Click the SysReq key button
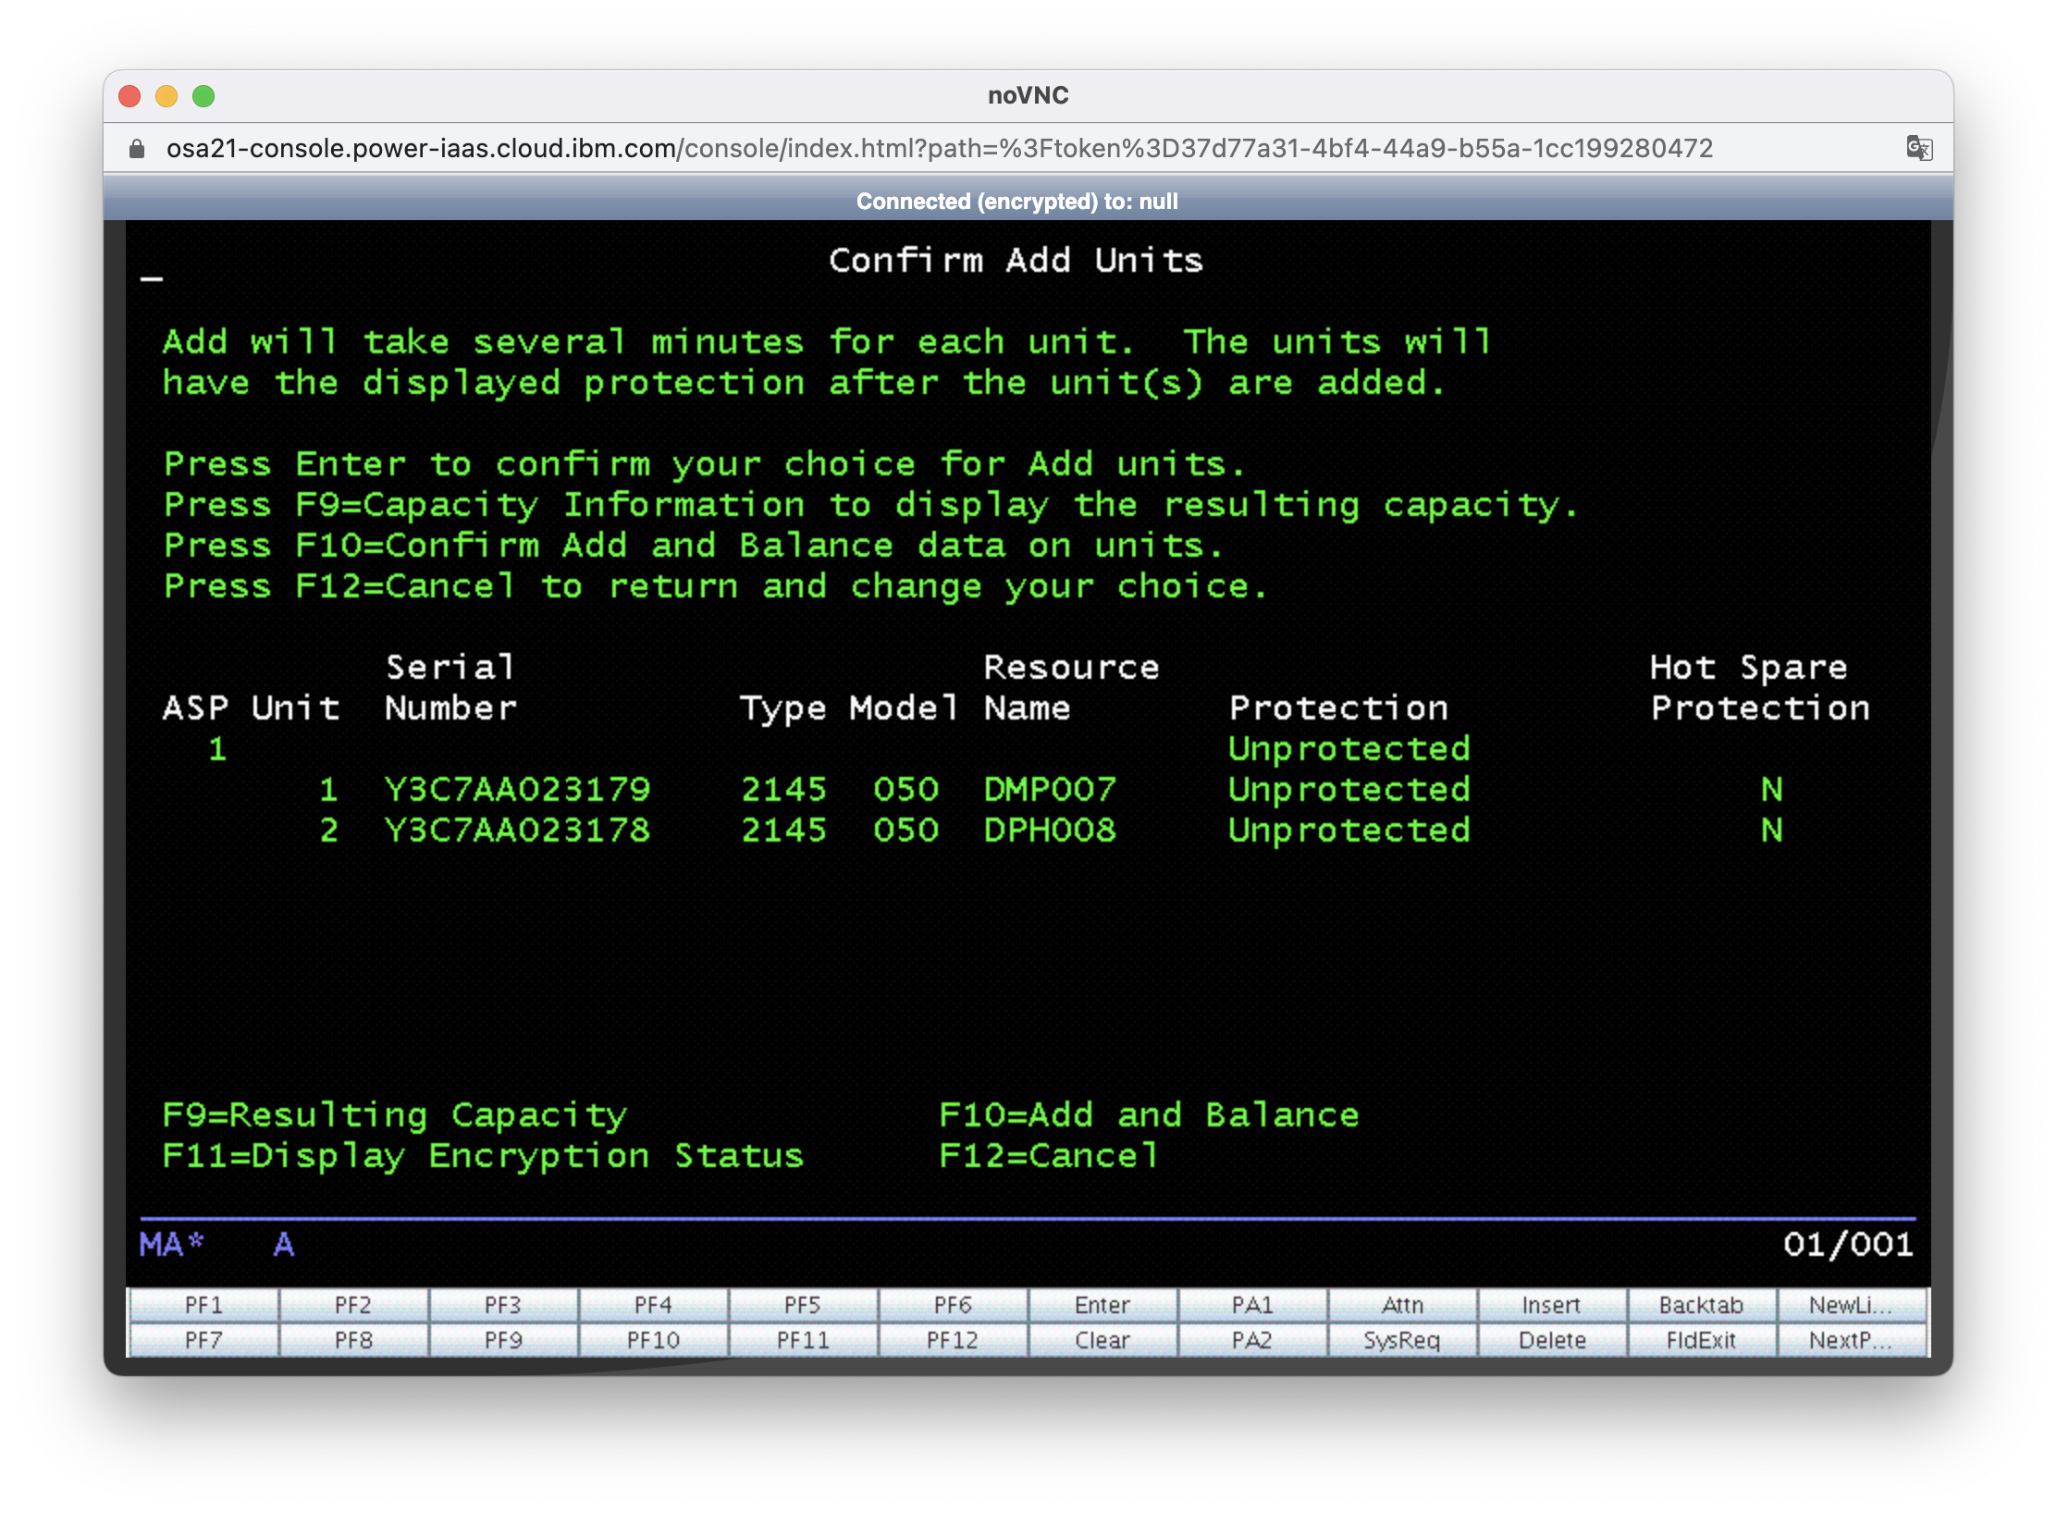 point(1402,1340)
